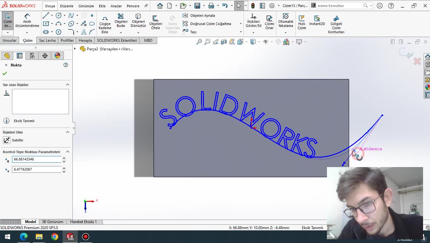Toggle the Select arrow cursor tool
The image size is (430, 243).
(x=239, y=6)
